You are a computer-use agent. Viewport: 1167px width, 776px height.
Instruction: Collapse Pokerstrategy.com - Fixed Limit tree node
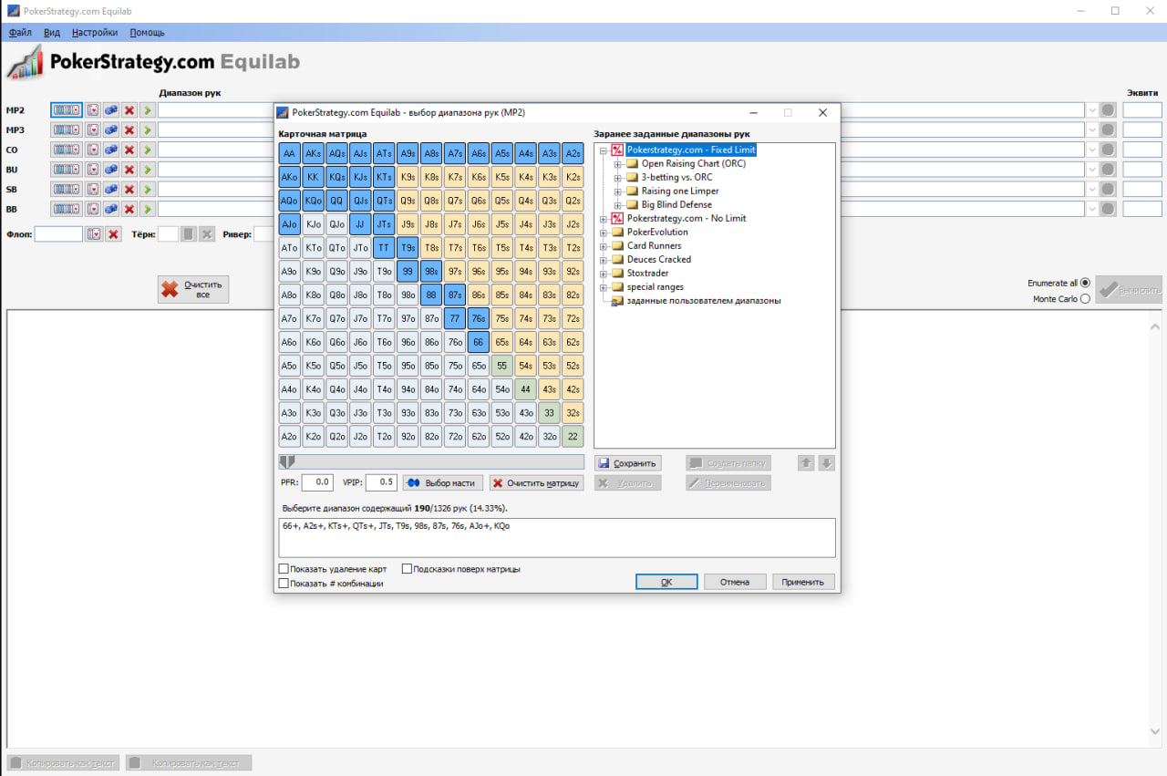click(604, 150)
